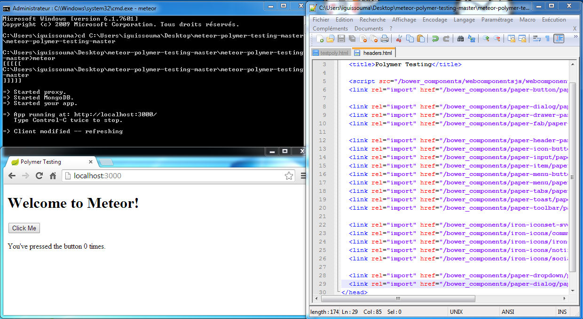Click the </head> closing tag line
The image size is (583, 319).
coord(355,292)
